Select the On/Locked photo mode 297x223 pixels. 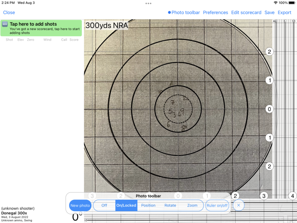tap(126, 205)
